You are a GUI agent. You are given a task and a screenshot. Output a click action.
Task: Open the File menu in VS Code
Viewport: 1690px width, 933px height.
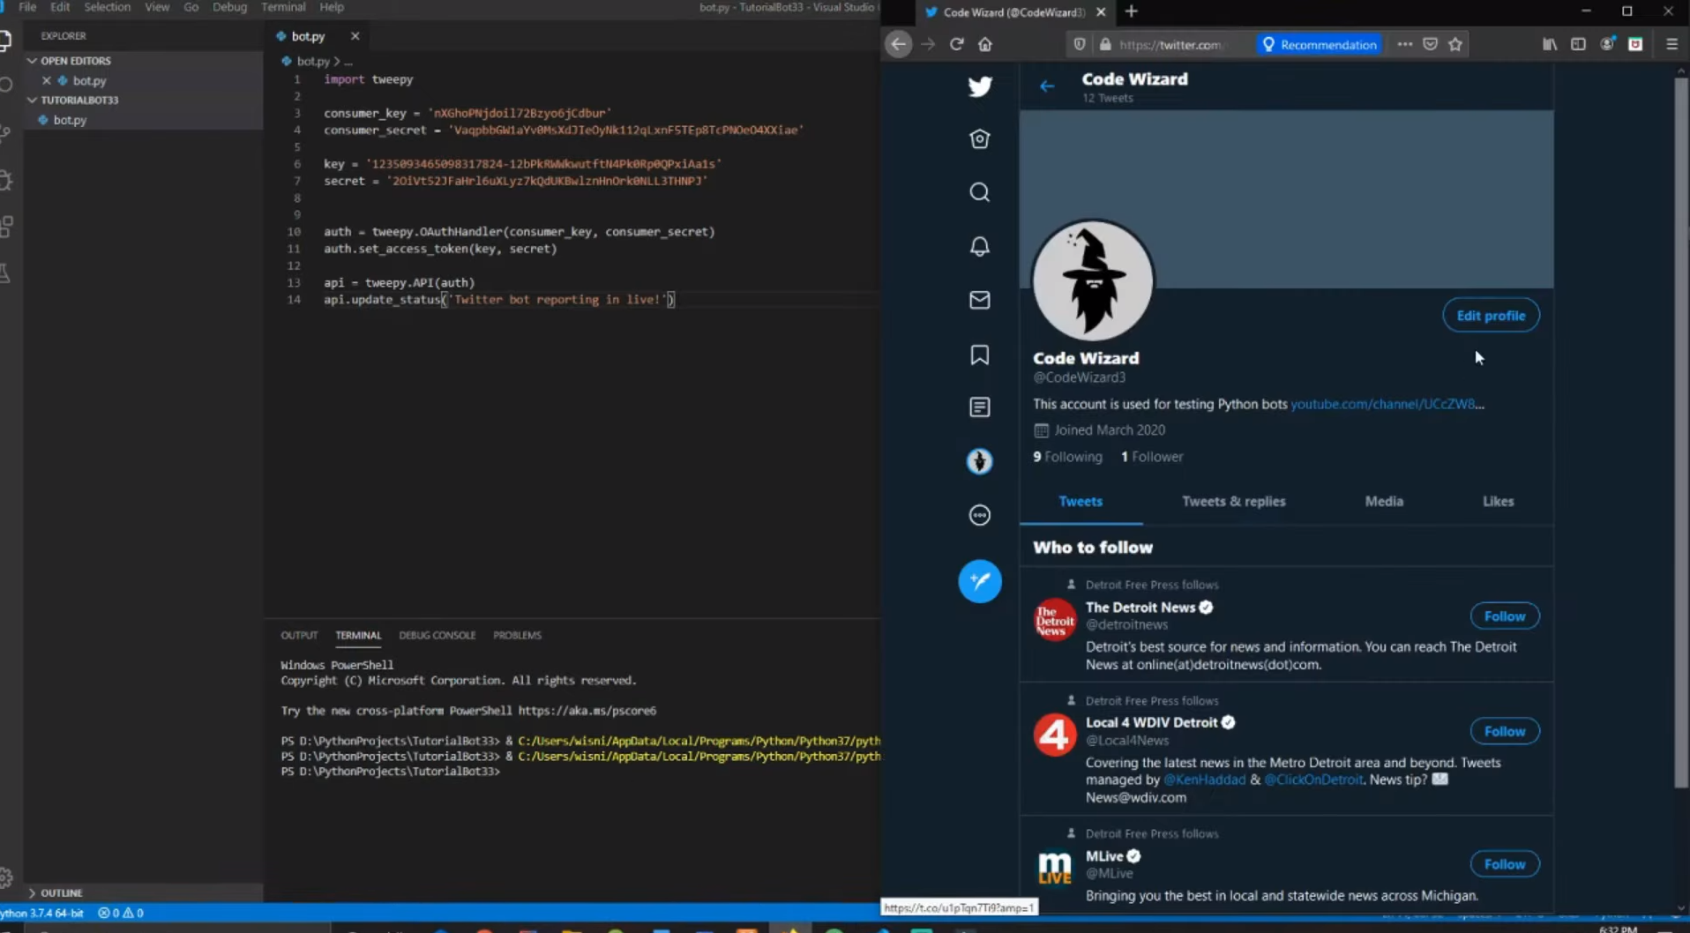[x=27, y=7]
